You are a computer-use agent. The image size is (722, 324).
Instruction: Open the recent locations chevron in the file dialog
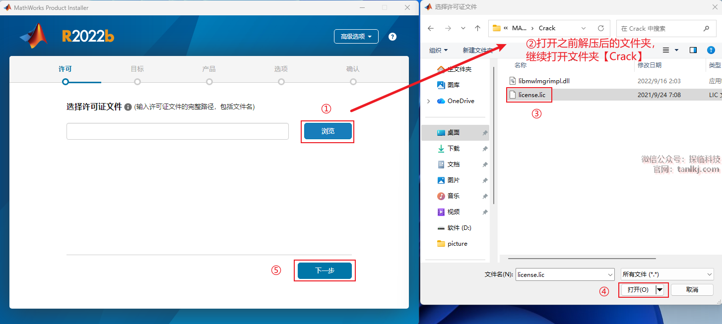pyautogui.click(x=463, y=28)
